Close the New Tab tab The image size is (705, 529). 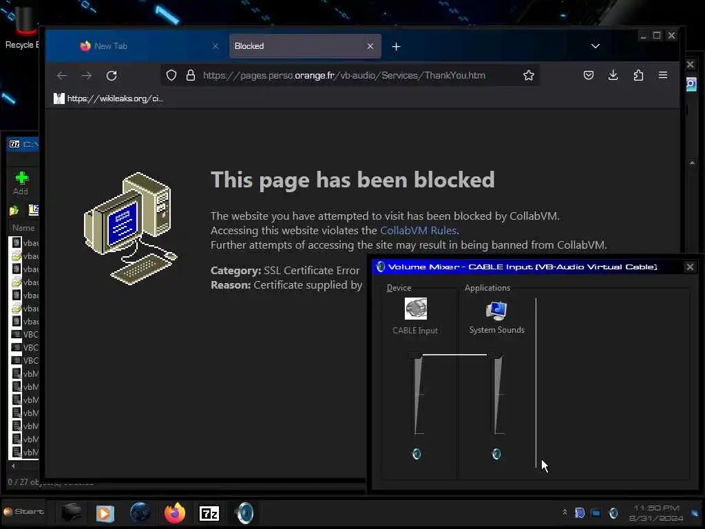(x=215, y=46)
